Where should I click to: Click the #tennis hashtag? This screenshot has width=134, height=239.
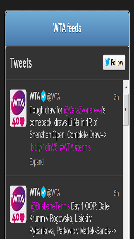83,147
